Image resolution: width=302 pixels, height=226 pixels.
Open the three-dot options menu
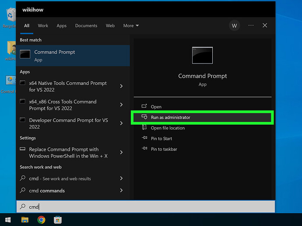[x=251, y=26]
